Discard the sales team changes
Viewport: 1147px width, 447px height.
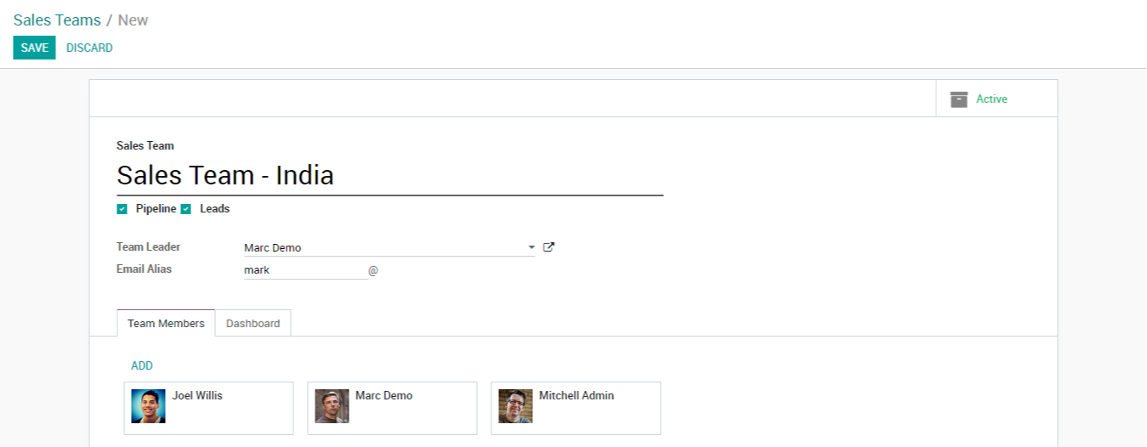89,48
